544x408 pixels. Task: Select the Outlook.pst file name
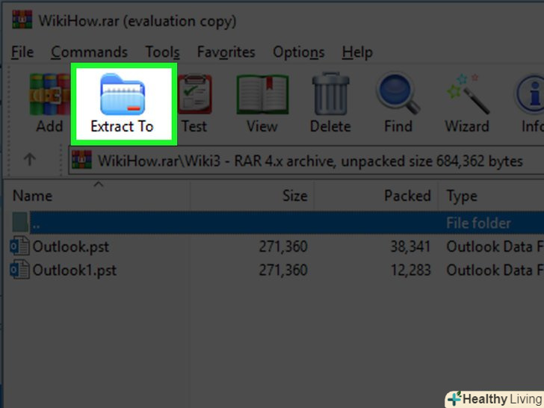71,247
